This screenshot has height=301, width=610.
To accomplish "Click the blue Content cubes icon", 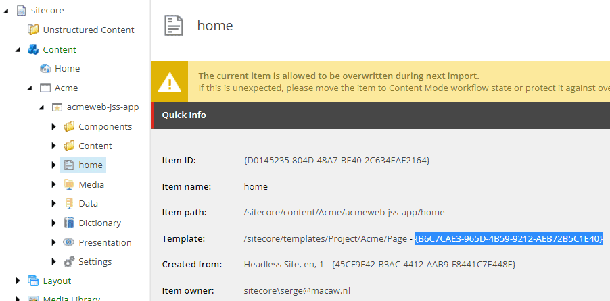I will [x=33, y=49].
